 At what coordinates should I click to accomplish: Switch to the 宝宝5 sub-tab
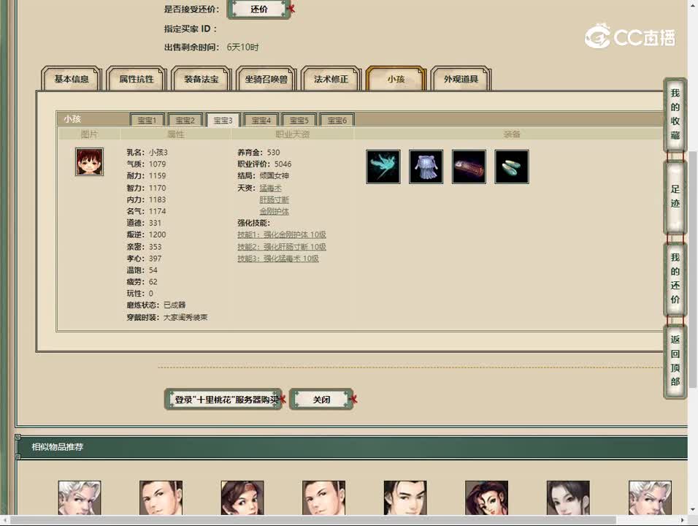[299, 121]
